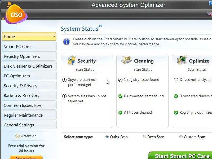Open Backup & Recovery section
This screenshot has height=159, width=212.
pos(29,95)
